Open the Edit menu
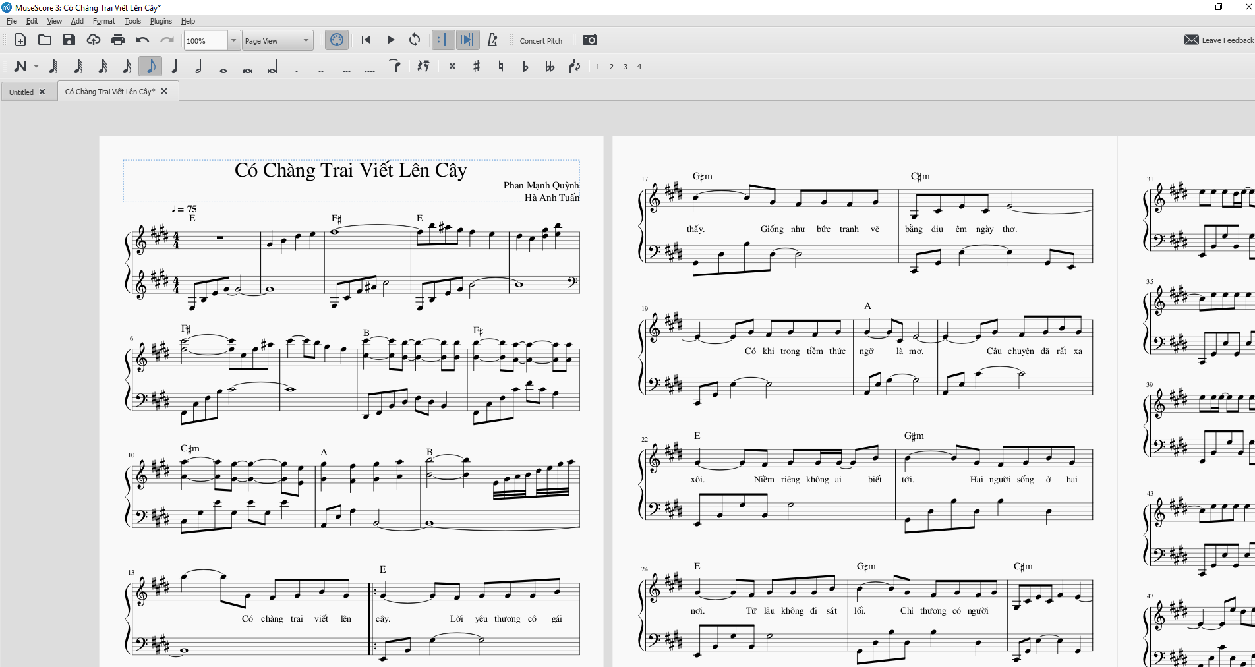 pyautogui.click(x=32, y=21)
